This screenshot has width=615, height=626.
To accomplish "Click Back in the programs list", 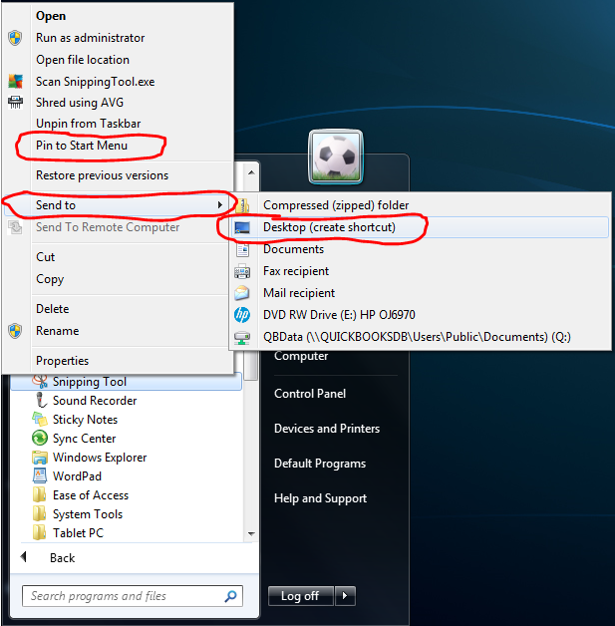I will (62, 558).
